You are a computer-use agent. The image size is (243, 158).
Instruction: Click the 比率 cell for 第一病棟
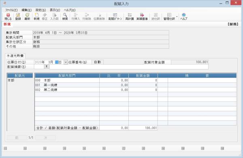tap(114, 85)
